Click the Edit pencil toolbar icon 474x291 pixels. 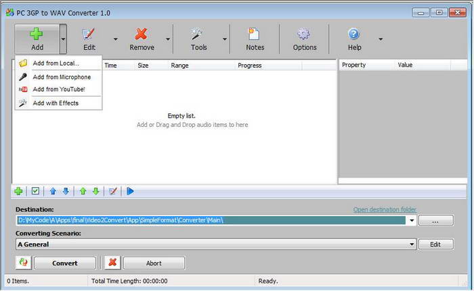click(89, 34)
